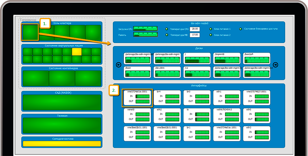Click the Блок питания 2 indicator light
This screenshot has height=156, width=308.
pyautogui.click(x=211, y=35)
